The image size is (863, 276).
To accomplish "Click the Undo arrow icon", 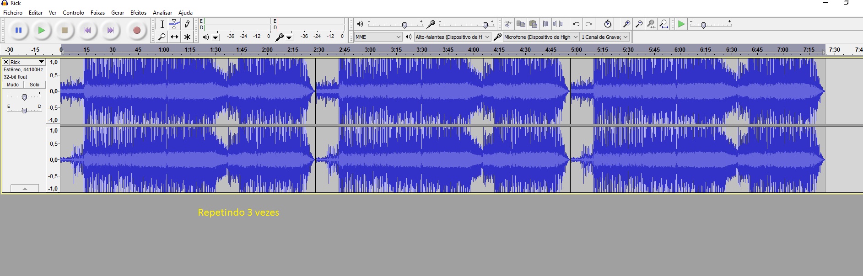I will click(x=576, y=24).
